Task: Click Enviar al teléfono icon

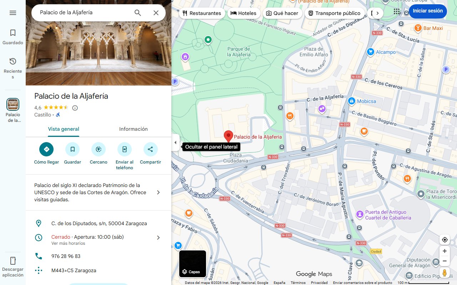Action: coord(125,149)
